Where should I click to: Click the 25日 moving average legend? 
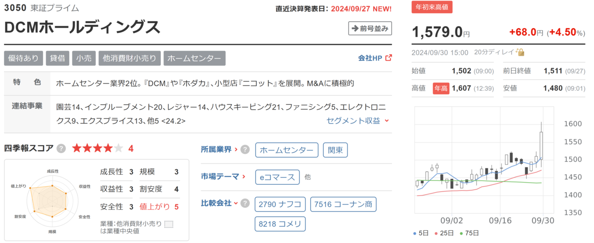[444, 233]
